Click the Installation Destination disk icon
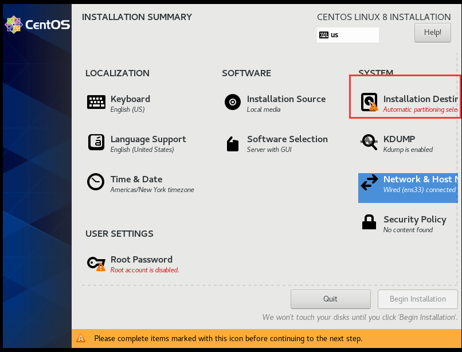Image resolution: width=462 pixels, height=352 pixels. 369,102
